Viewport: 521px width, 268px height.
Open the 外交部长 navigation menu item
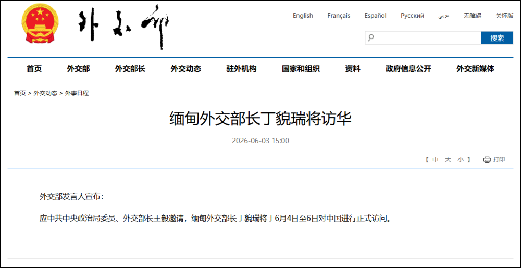[130, 69]
